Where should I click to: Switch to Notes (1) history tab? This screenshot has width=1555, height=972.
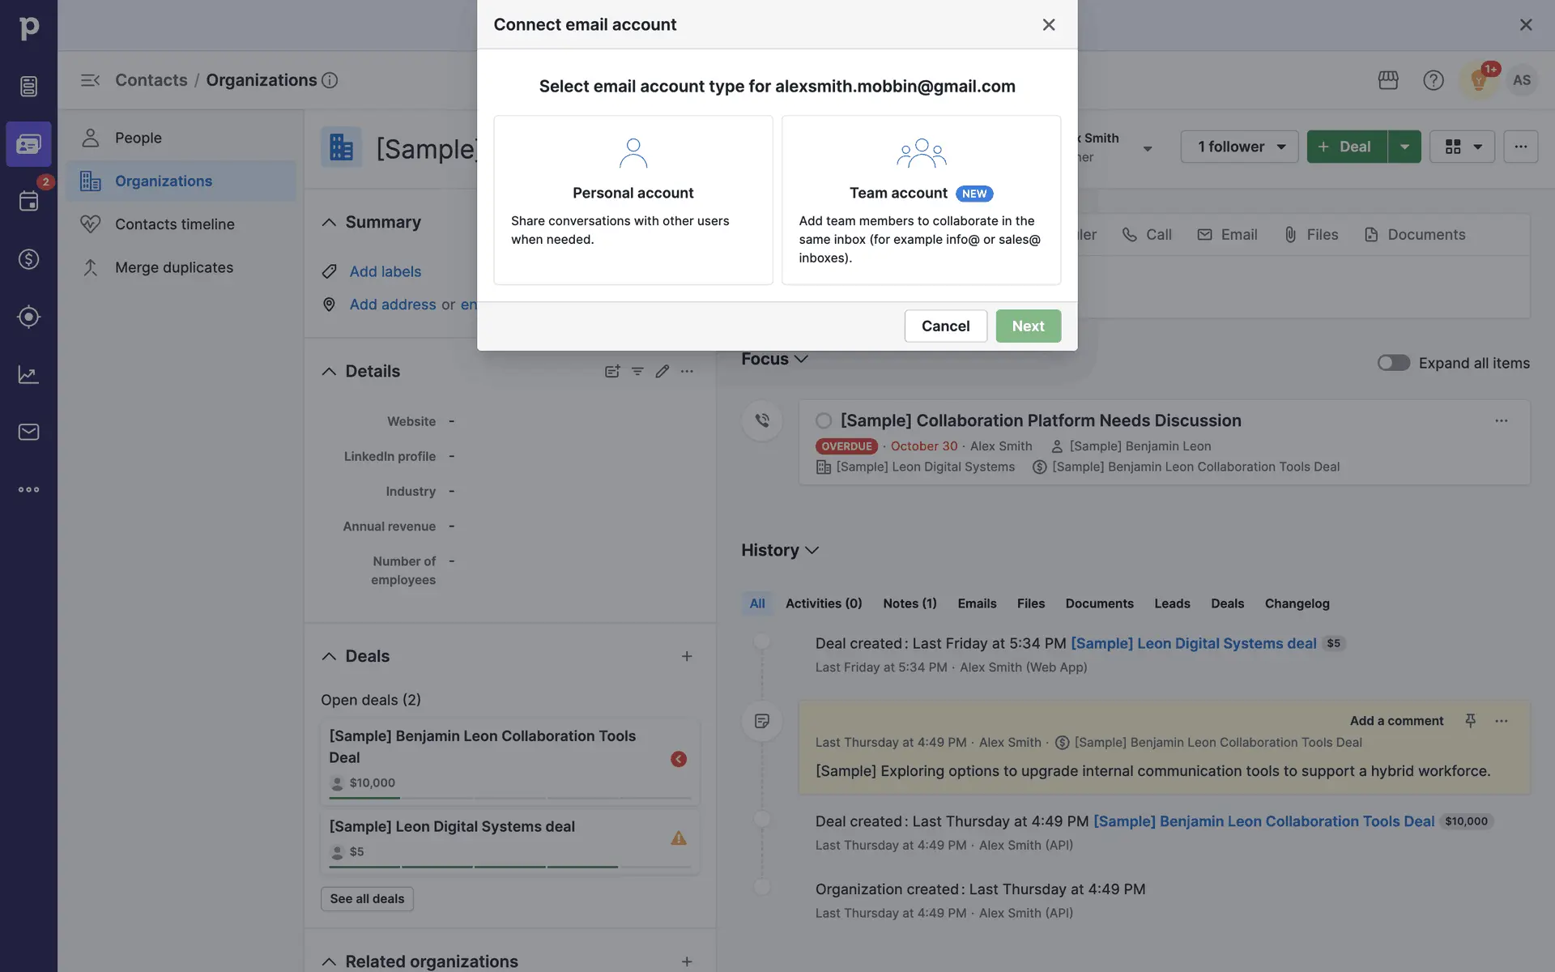(910, 603)
